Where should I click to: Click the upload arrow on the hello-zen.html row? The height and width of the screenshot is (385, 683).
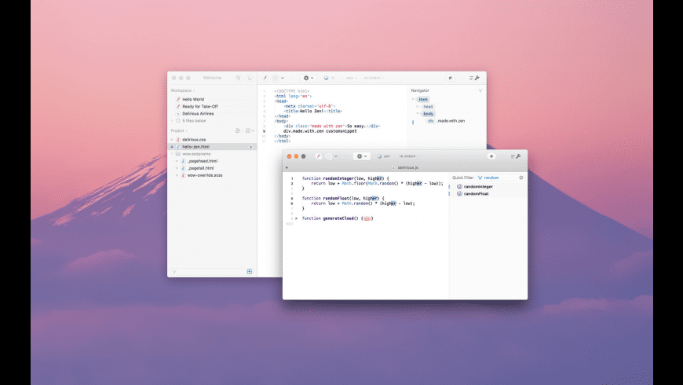click(x=251, y=147)
